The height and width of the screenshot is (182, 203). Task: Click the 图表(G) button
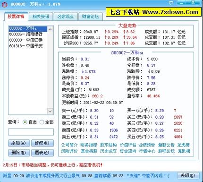(42, 153)
